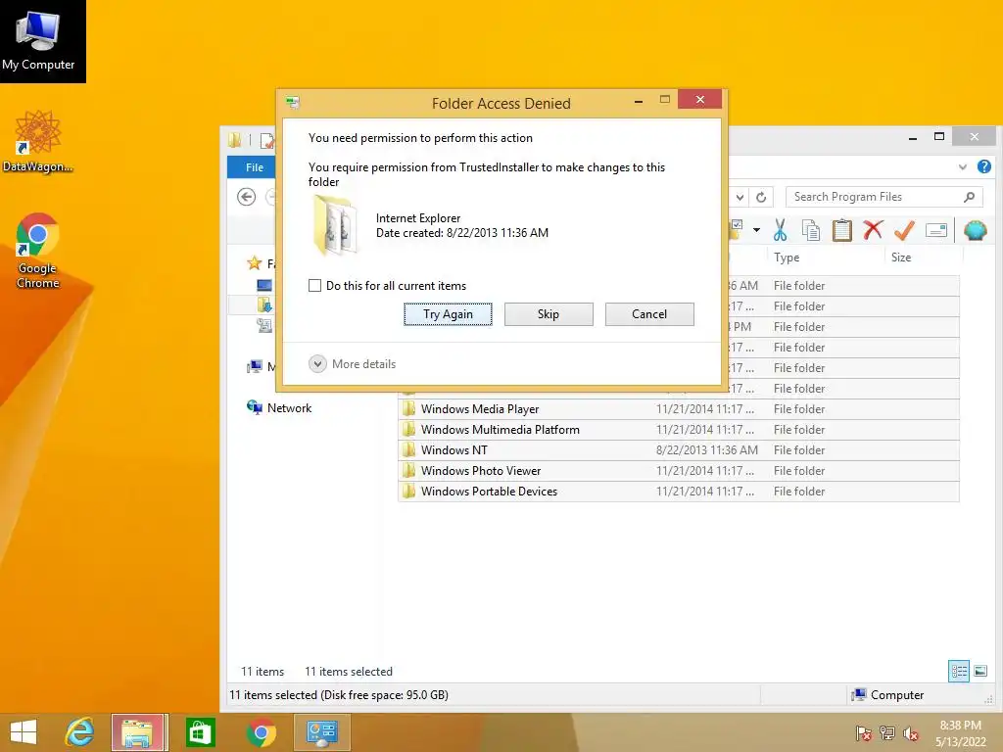1003x752 pixels.
Task: Click the Try Again button
Action: point(448,314)
